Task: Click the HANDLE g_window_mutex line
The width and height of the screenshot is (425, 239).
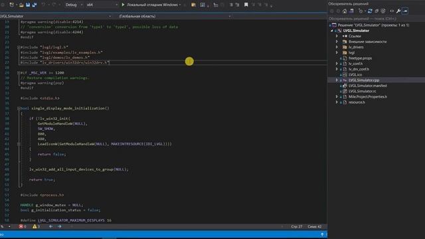Action: tap(52, 205)
